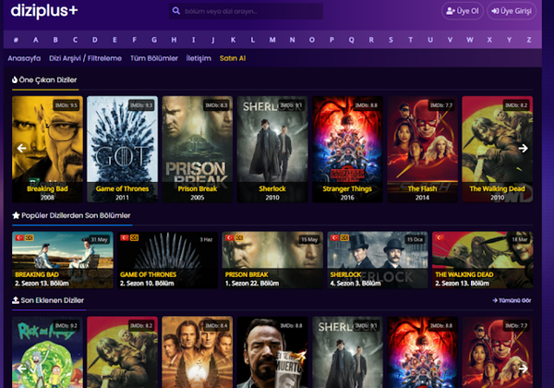The image size is (554, 388).
Task: Click the 15 Oca date badge
Action: (x=415, y=239)
